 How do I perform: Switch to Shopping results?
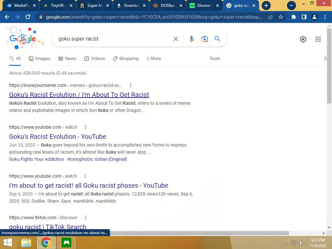(x=126, y=59)
